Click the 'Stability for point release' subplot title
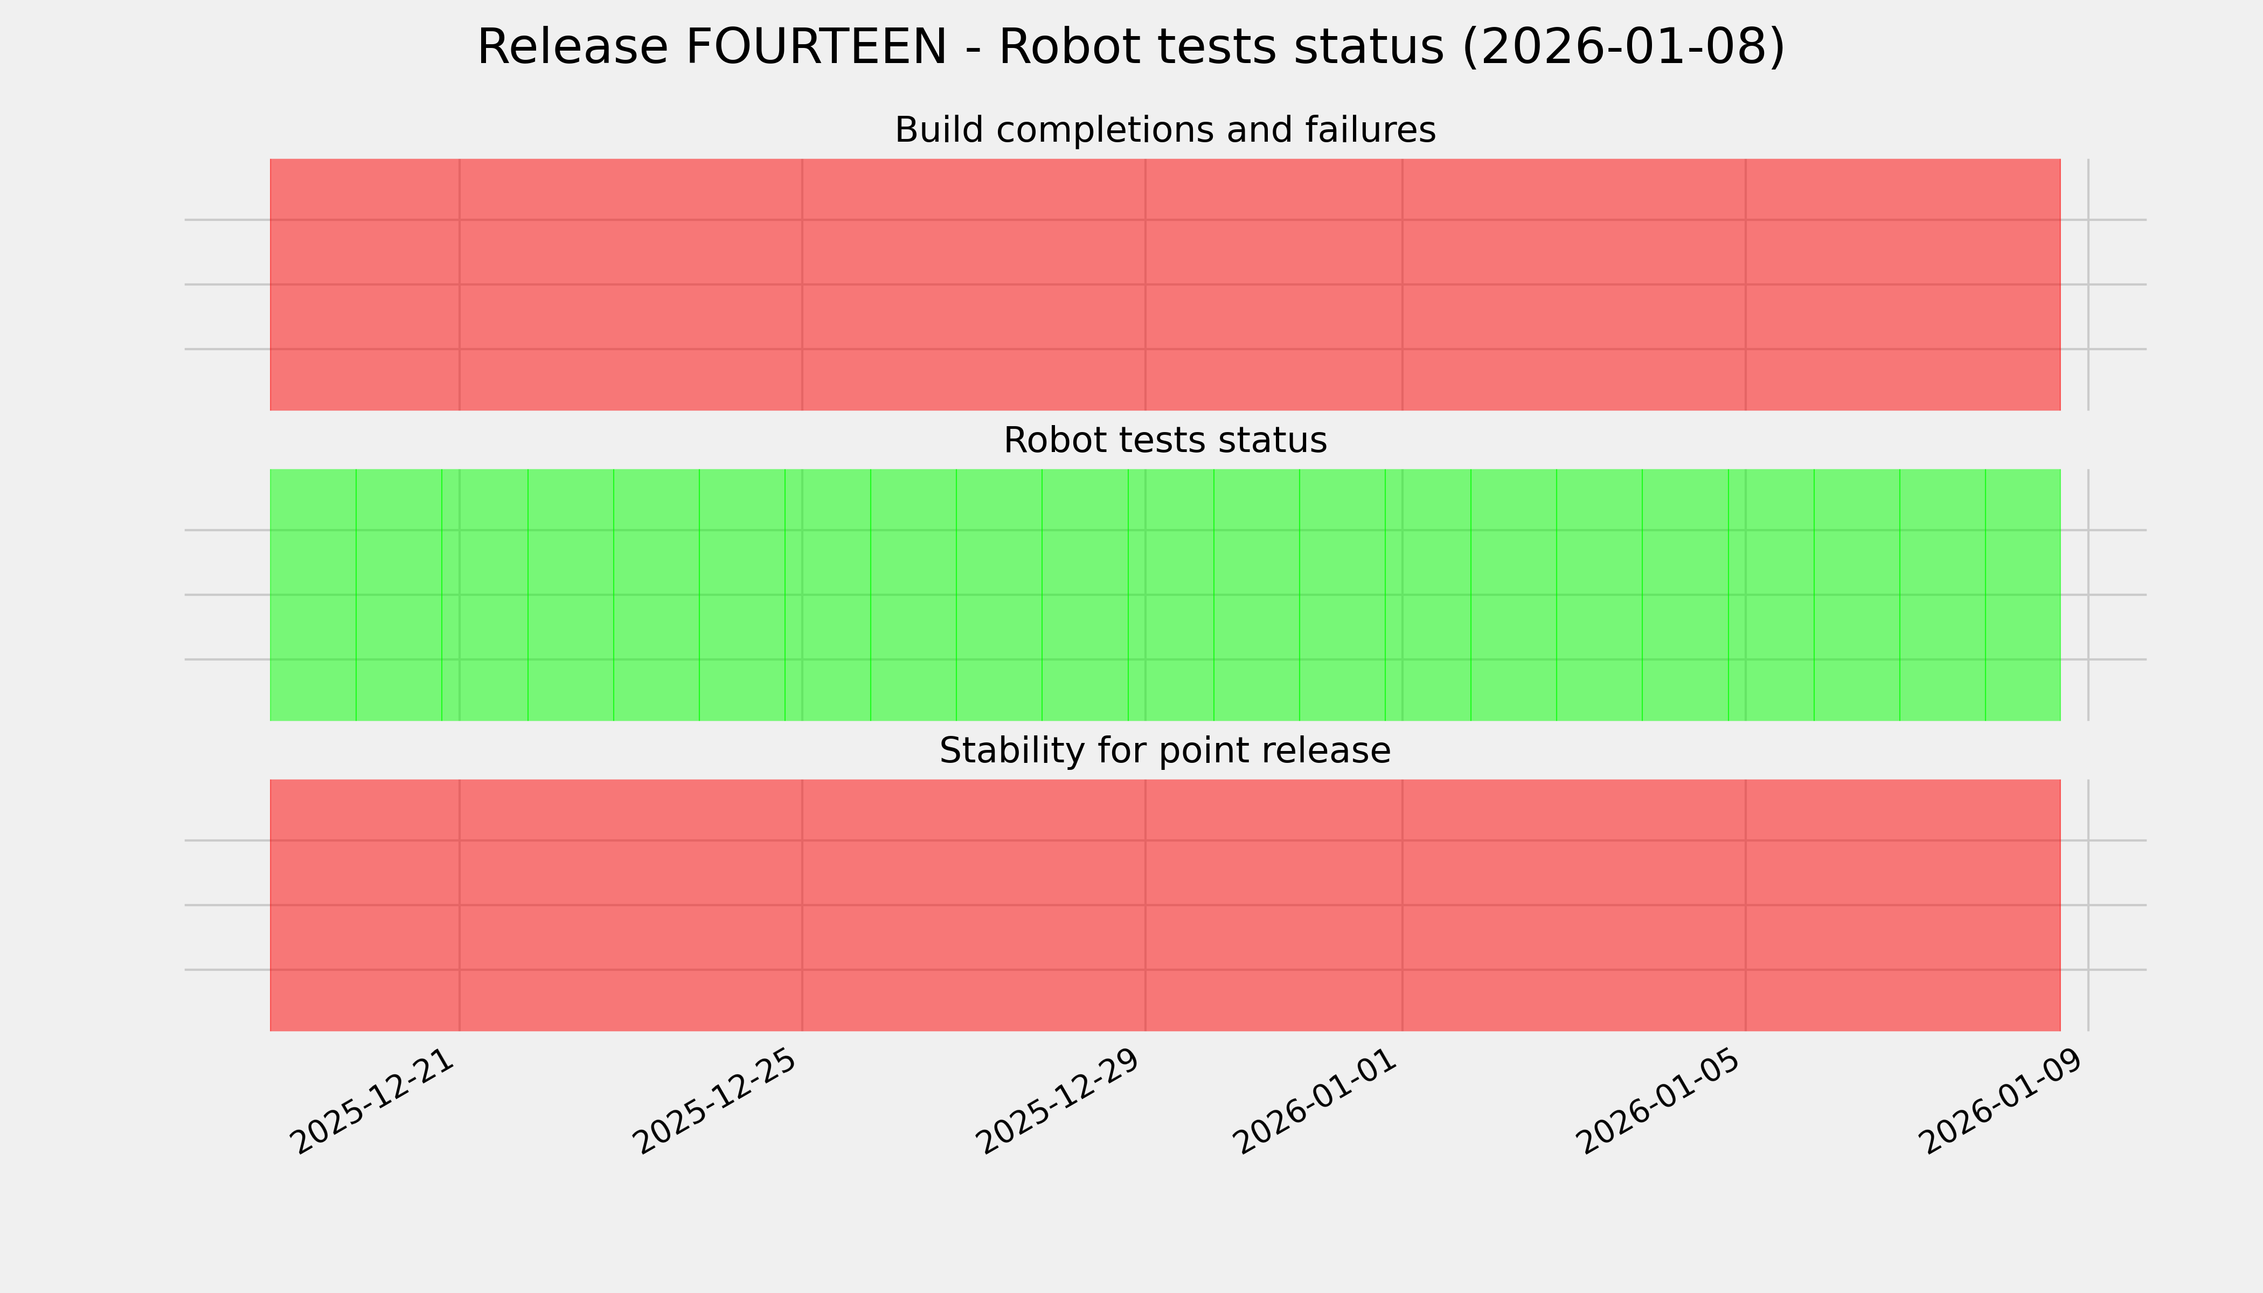This screenshot has height=1293, width=2263. pyautogui.click(x=1164, y=750)
